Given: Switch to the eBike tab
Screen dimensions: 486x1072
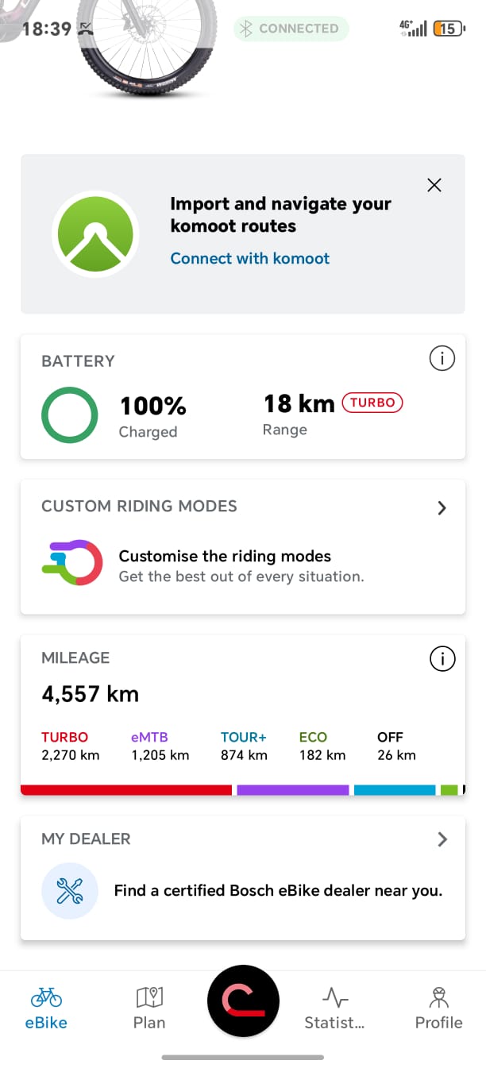Looking at the screenshot, I should click(46, 1008).
